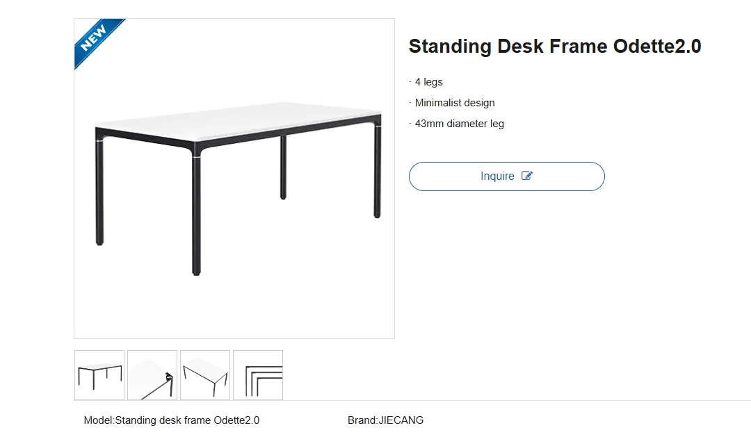Click the Brand:JIECANG text
This screenshot has width=751, height=437.
click(385, 420)
